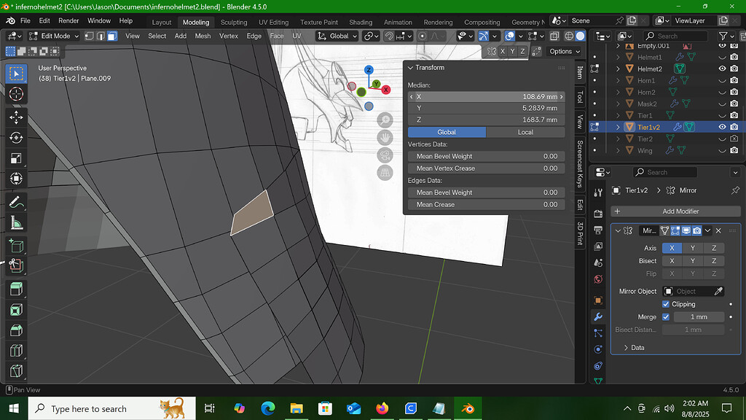Open the Options dropdown

click(x=565, y=52)
